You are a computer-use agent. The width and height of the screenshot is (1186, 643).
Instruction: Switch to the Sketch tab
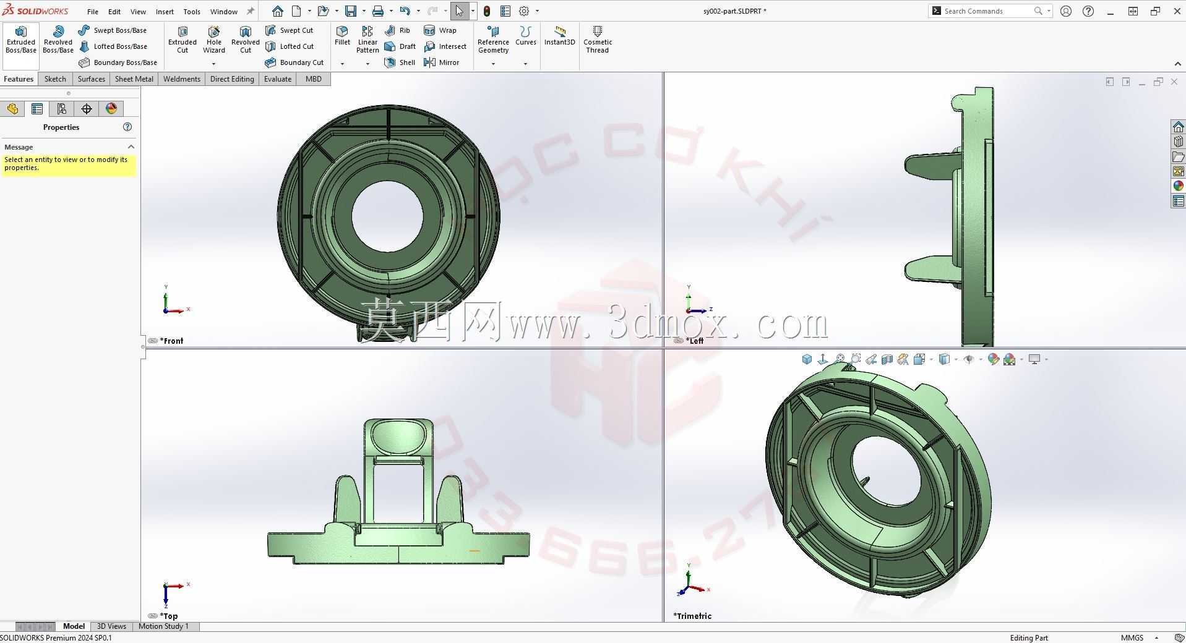55,79
